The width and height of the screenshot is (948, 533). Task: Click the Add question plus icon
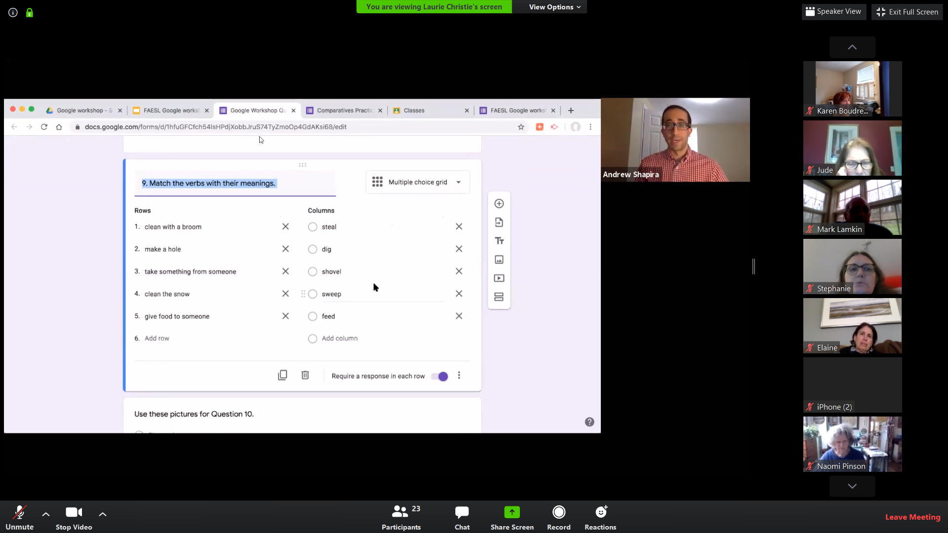tap(499, 204)
